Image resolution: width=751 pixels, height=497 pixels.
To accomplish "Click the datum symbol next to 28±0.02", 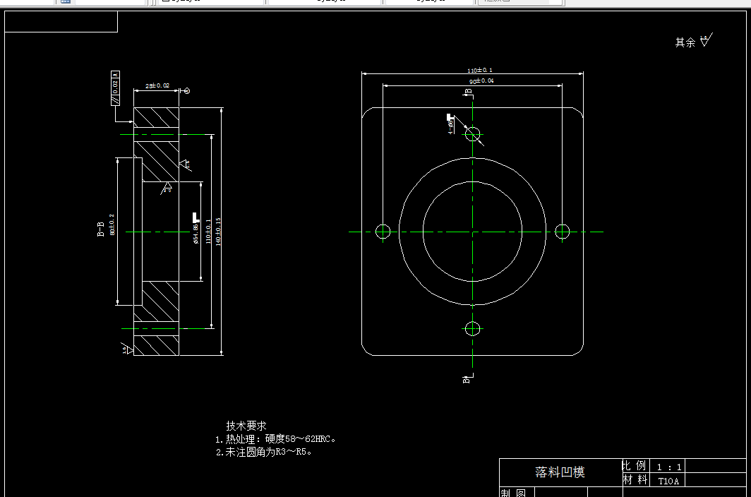I will pos(186,90).
